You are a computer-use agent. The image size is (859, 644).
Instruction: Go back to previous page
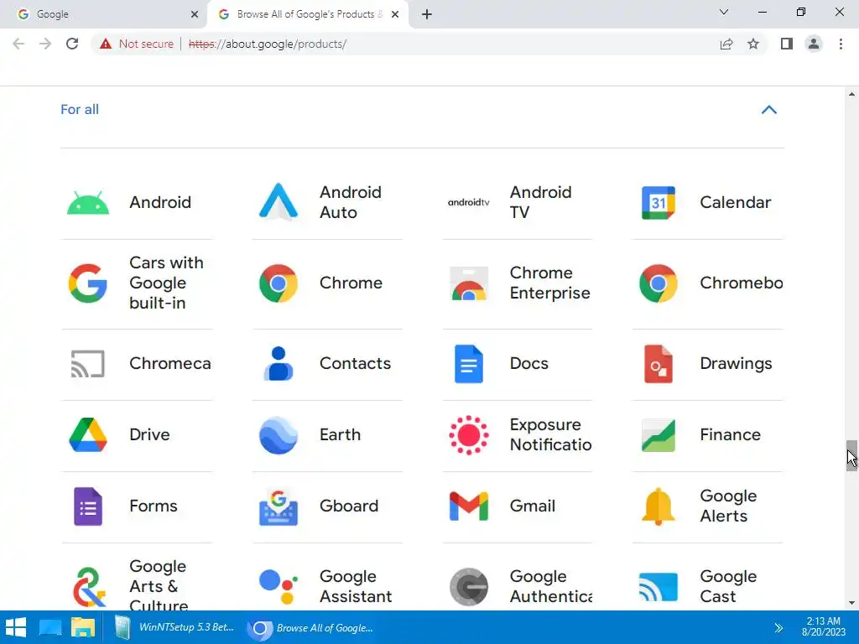click(x=18, y=44)
